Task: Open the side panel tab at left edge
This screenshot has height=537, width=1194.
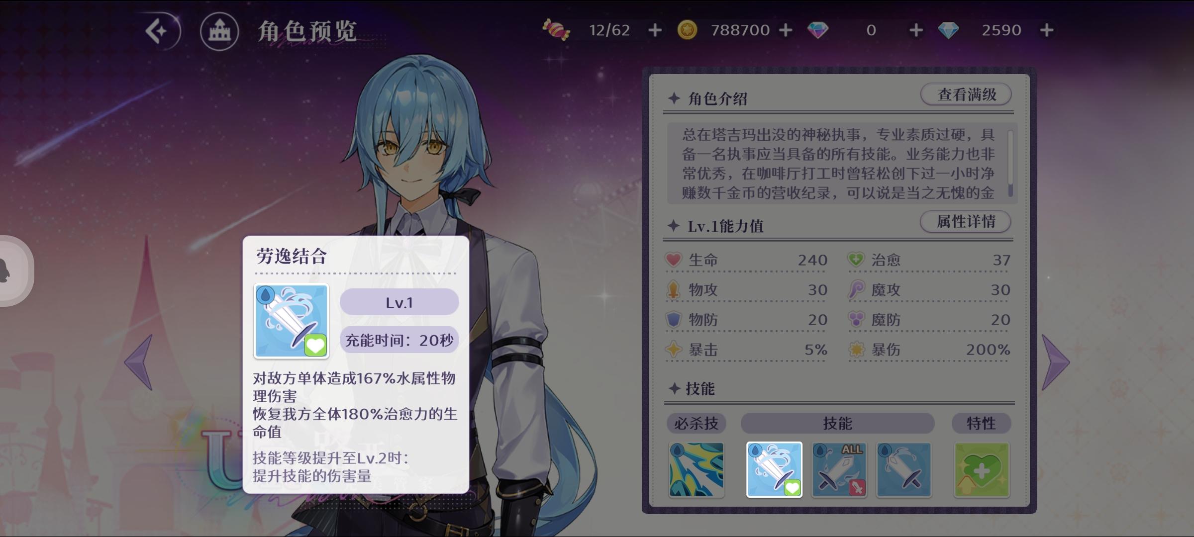Action: pyautogui.click(x=15, y=271)
